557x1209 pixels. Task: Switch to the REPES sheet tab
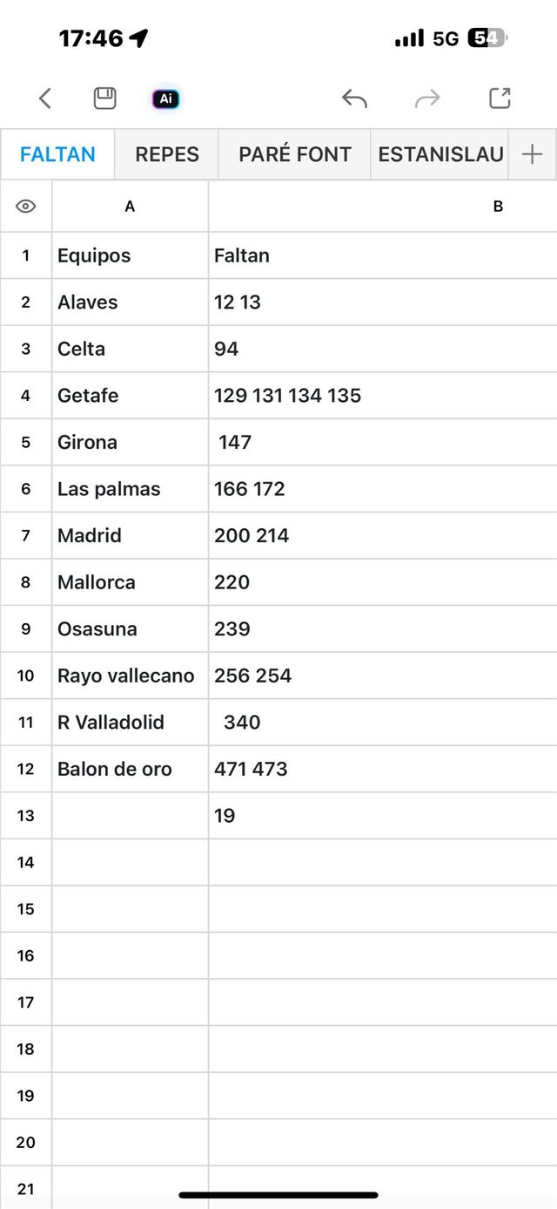coord(167,154)
